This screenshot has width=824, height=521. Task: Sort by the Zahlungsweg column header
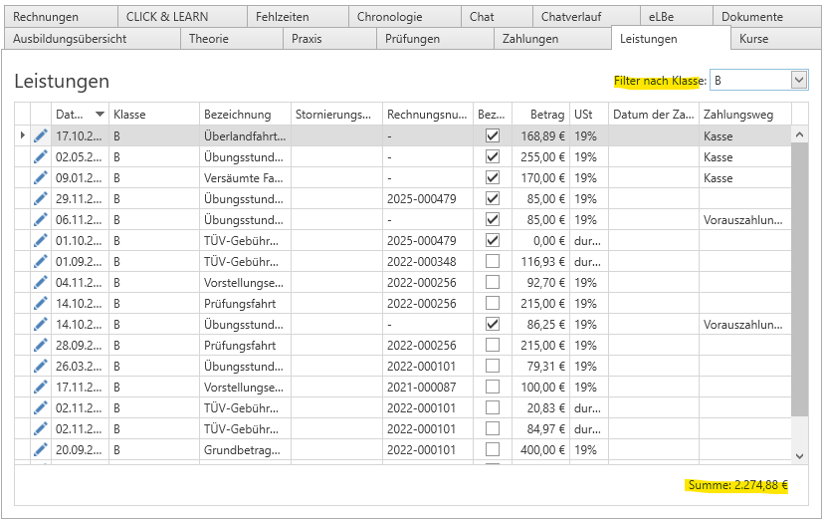(x=745, y=115)
